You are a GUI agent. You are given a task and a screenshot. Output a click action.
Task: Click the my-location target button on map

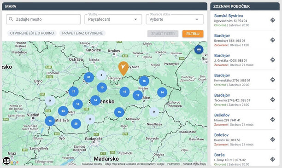pos(199,50)
